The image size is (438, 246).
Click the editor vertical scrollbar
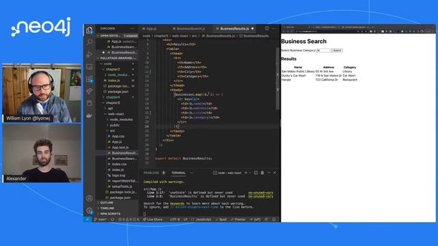pyautogui.click(x=278, y=78)
